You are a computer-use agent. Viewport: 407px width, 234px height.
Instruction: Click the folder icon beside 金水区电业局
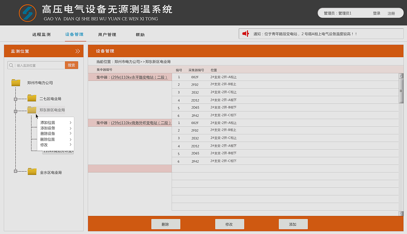click(32, 171)
